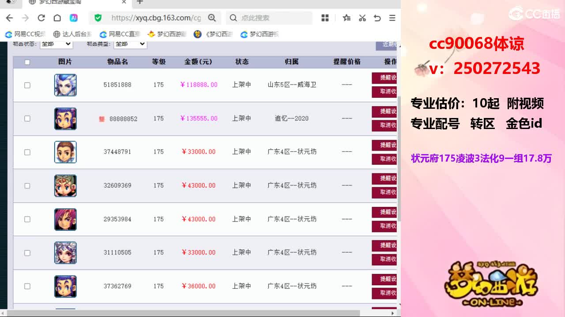
Task: Reload the page with the refresh icon
Action: [41, 18]
